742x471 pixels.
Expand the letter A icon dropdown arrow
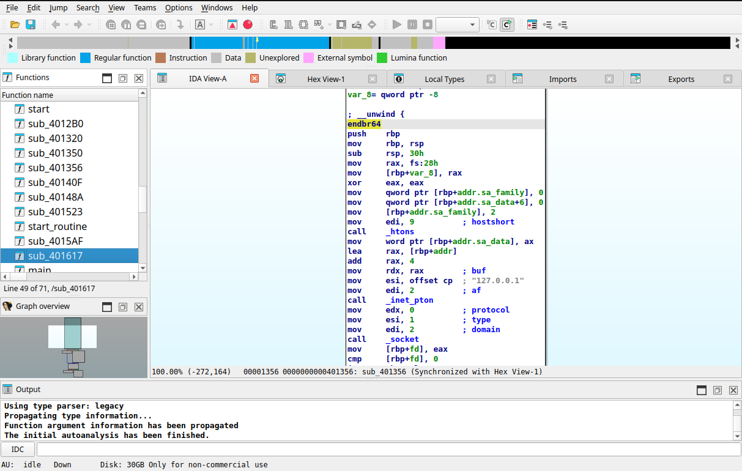(x=211, y=24)
